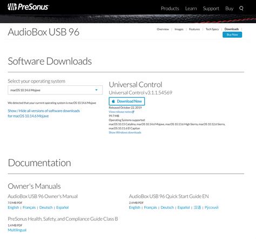Open the Español Quick Start Guide
Image resolution: width=256 pixels, height=239 pixels.
click(184, 208)
